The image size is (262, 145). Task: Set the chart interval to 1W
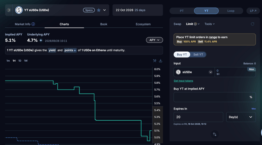(x=26, y=61)
